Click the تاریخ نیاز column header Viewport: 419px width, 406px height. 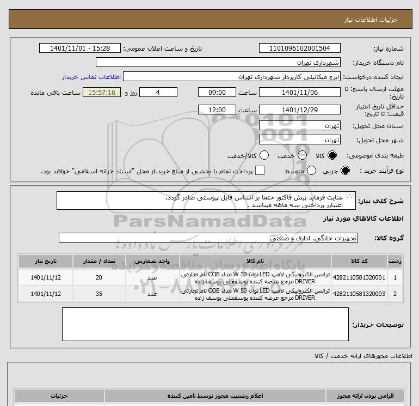tap(46, 261)
